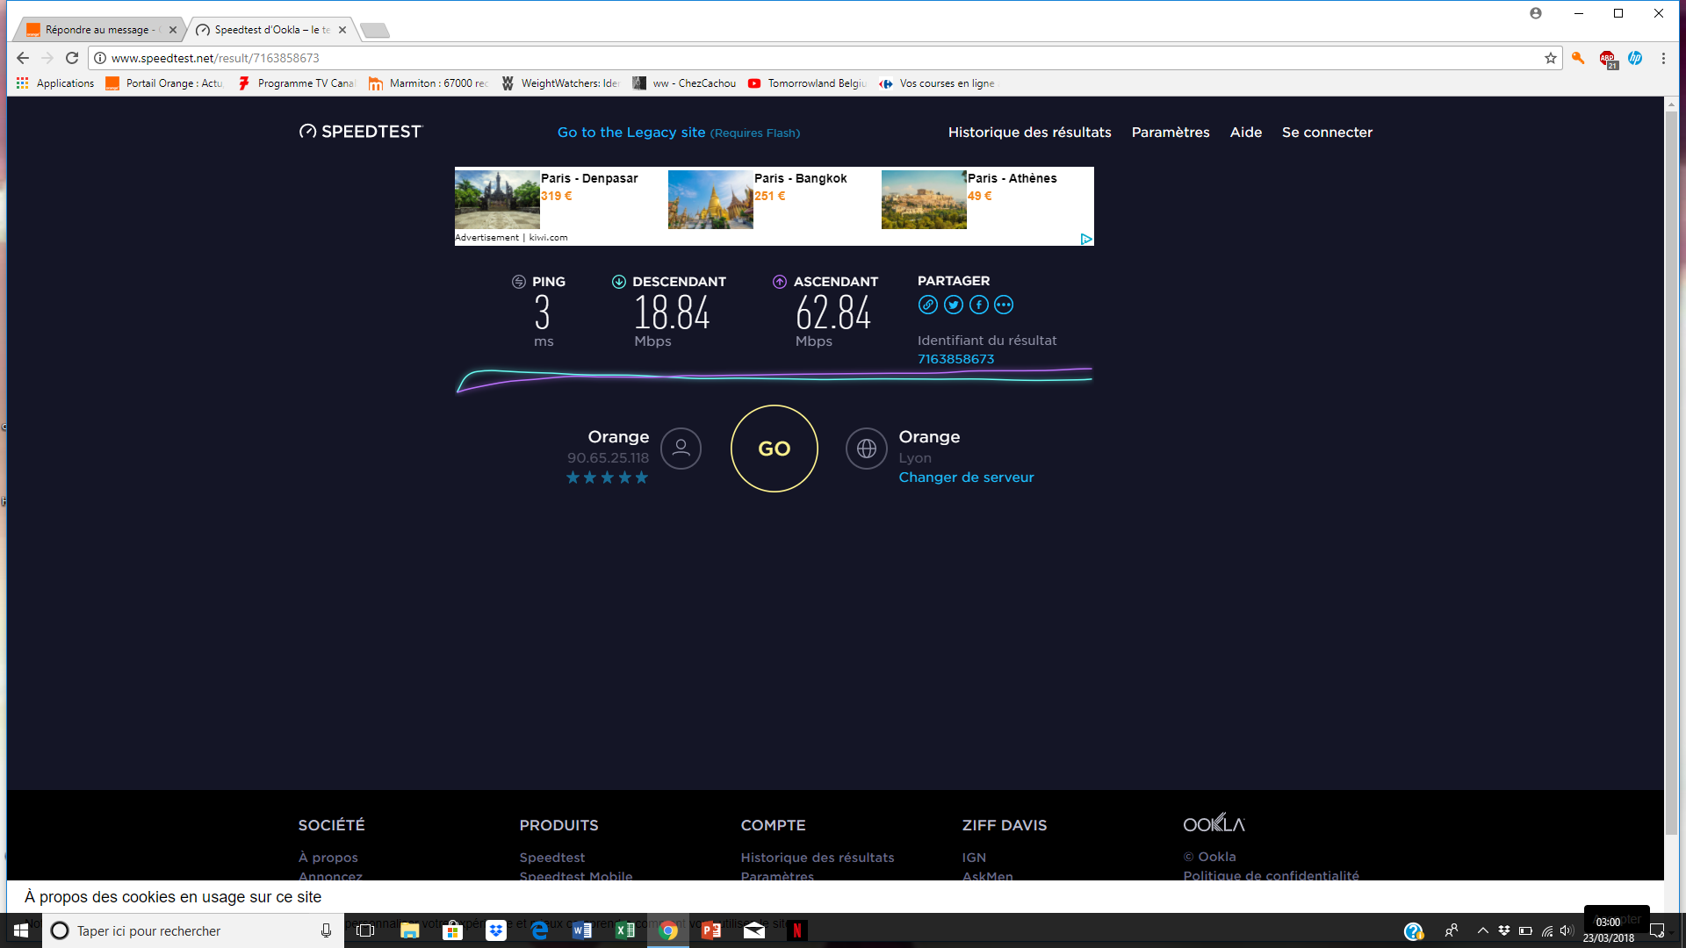The height and width of the screenshot is (948, 1686).
Task: Click "Changer de serveur"
Action: click(966, 477)
